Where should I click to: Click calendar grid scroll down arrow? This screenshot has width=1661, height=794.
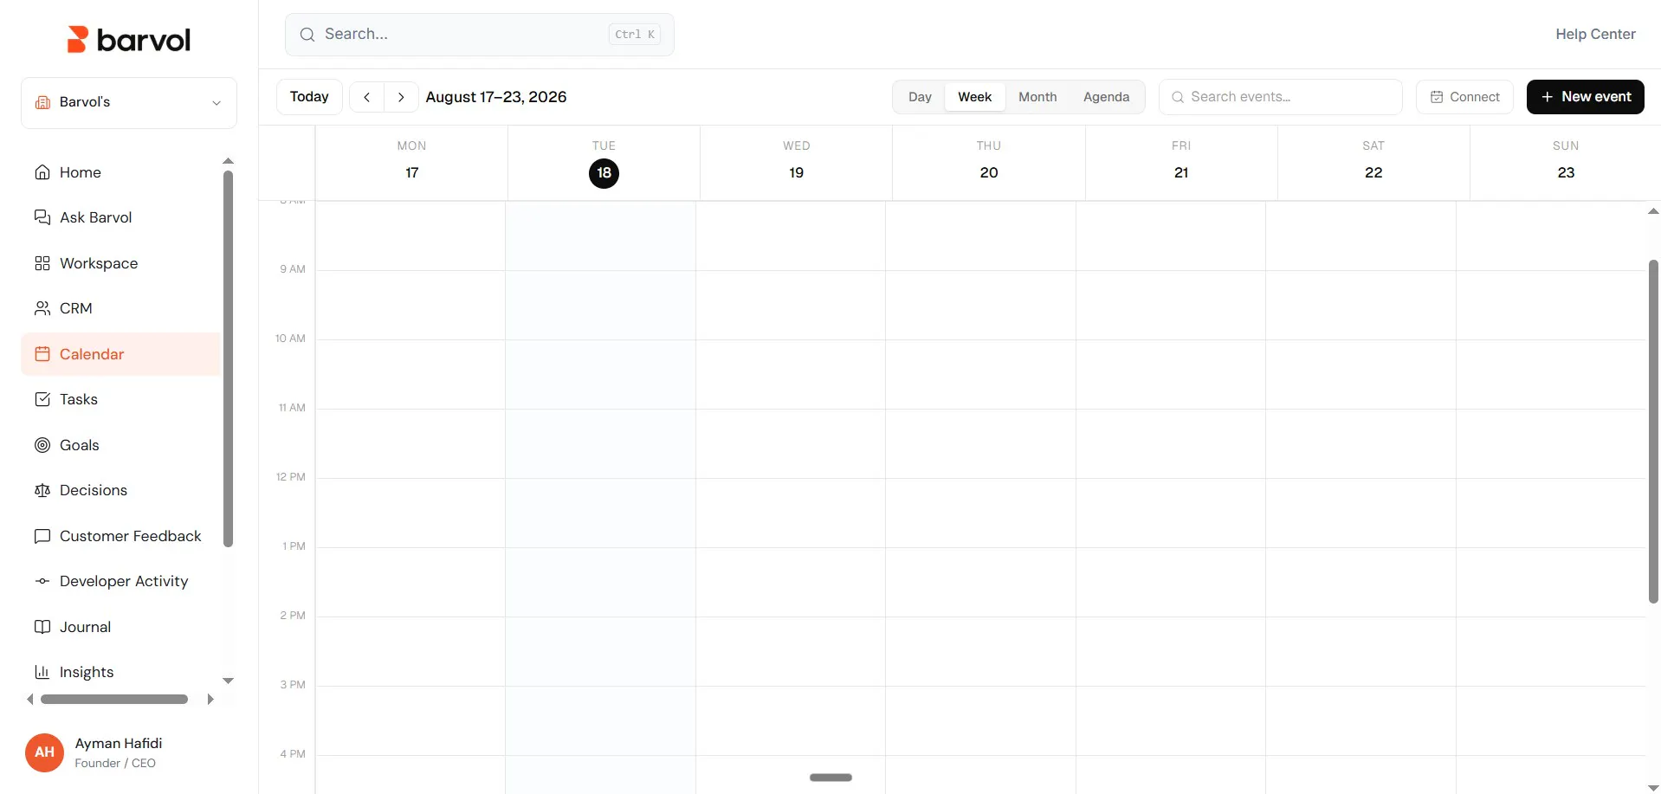[1653, 787]
